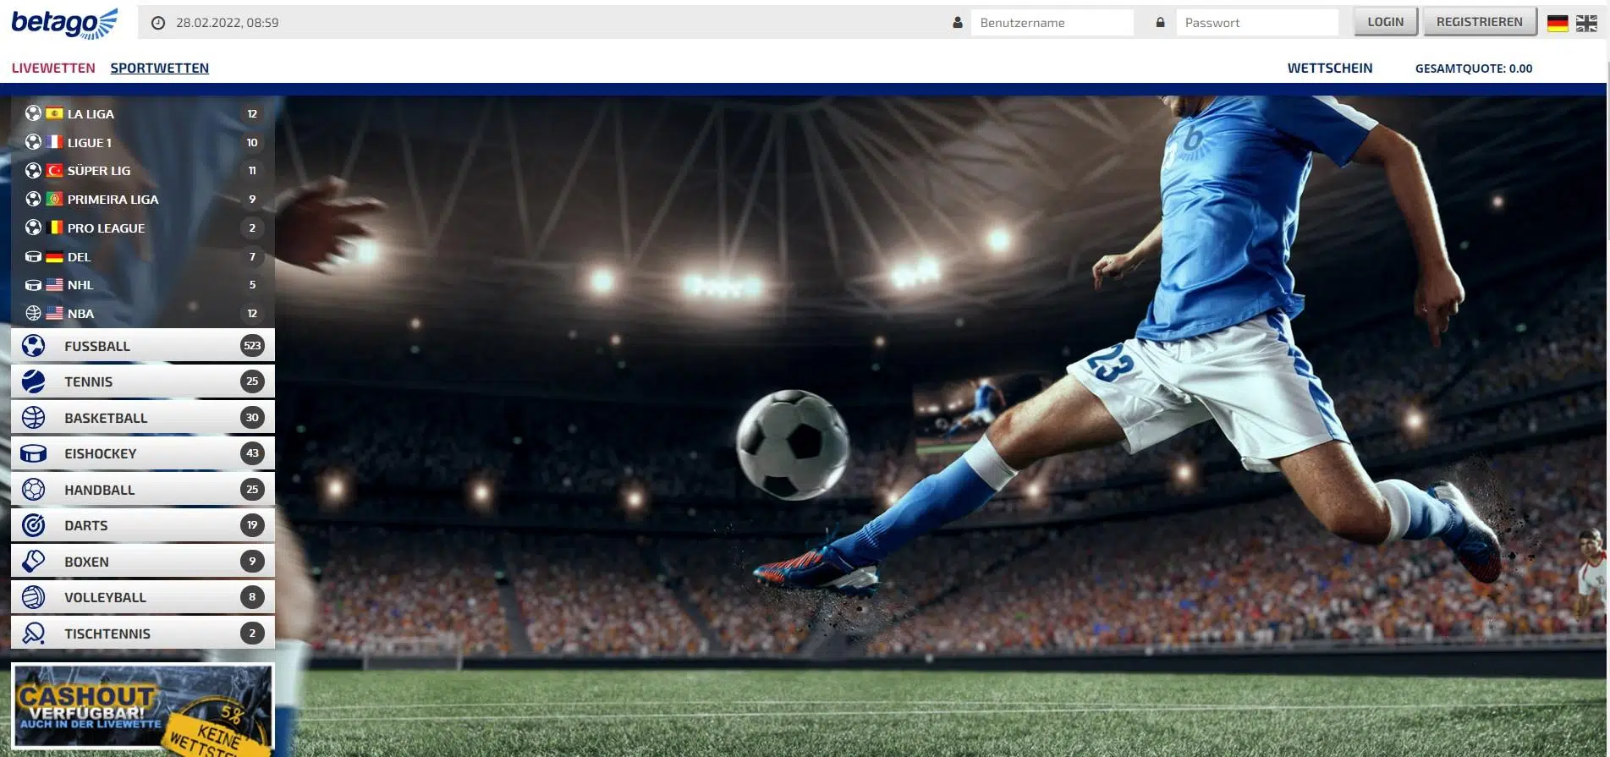Open the Wettschein panel
The image size is (1610, 757).
(1330, 69)
